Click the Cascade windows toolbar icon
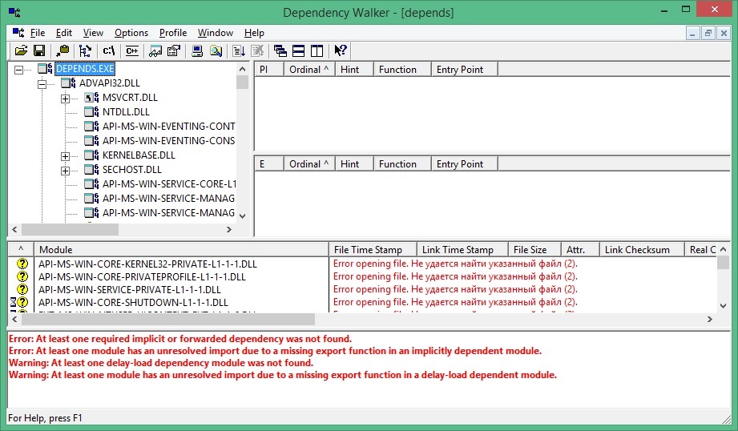The height and width of the screenshot is (431, 738). (280, 50)
